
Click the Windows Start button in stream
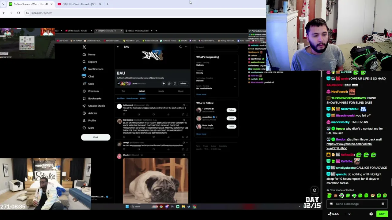tap(127, 207)
